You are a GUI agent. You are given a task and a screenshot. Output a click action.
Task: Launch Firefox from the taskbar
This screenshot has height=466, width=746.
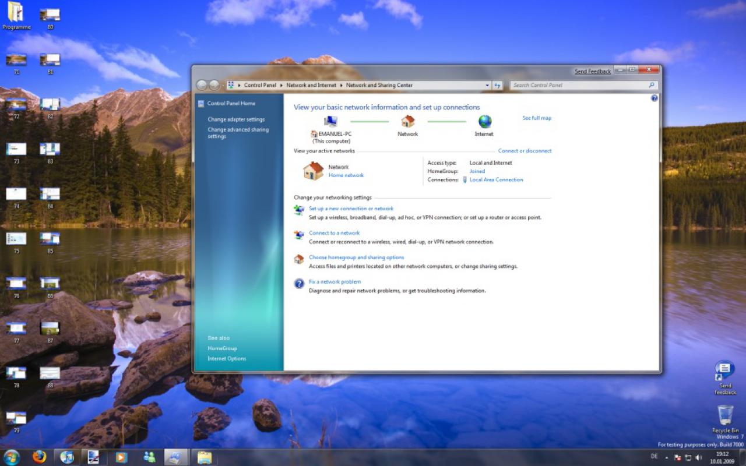tap(39, 457)
